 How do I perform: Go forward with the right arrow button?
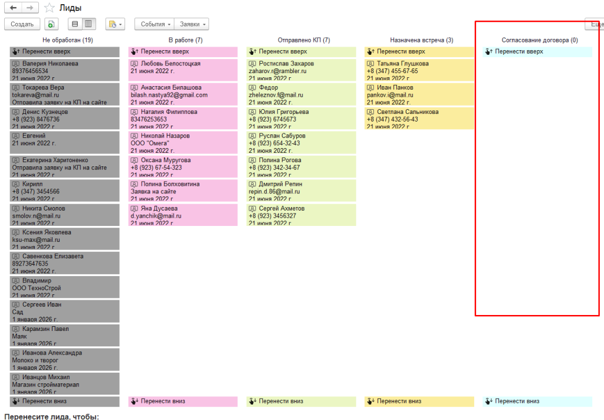coord(30,8)
